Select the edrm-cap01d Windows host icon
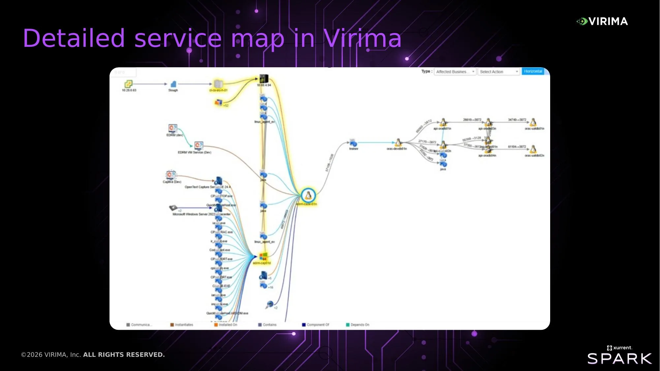This screenshot has width=660, height=371. (263, 257)
